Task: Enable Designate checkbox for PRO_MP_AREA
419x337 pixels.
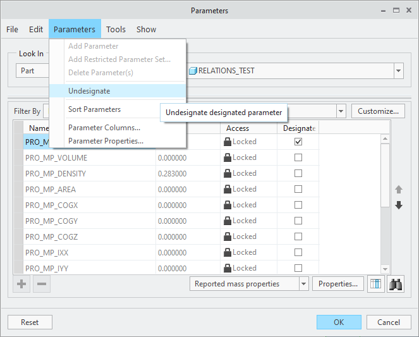Action: tap(298, 189)
